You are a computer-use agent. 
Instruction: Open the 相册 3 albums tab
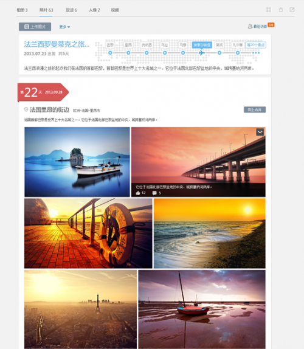22,10
